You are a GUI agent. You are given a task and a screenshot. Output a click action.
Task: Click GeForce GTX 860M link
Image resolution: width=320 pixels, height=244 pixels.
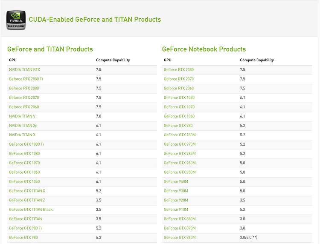click(180, 238)
